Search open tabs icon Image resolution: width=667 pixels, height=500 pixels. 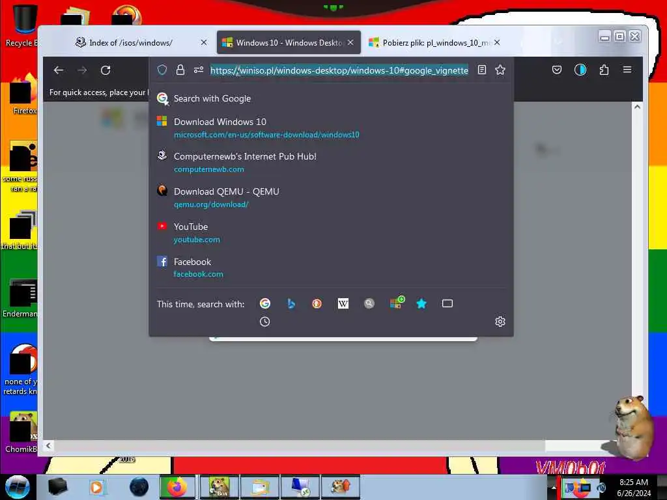447,303
